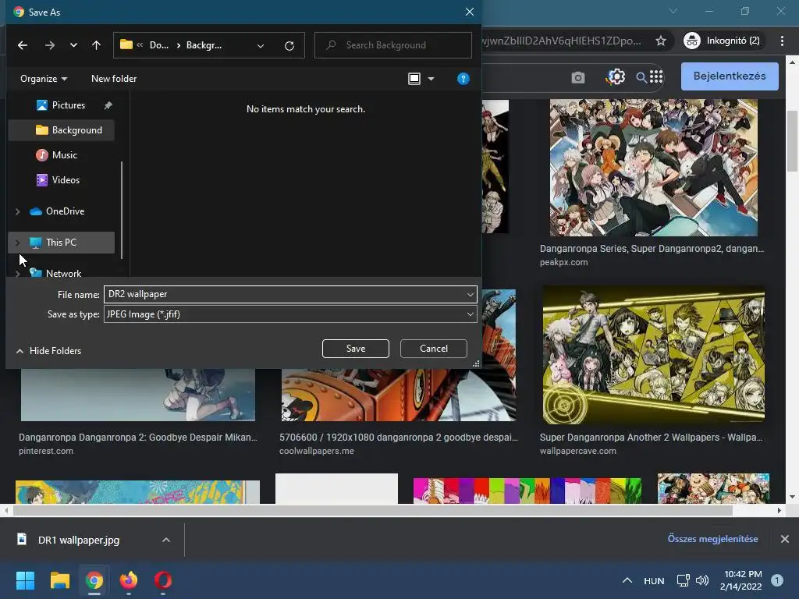Open Chrome three-dot menu

tap(782, 41)
